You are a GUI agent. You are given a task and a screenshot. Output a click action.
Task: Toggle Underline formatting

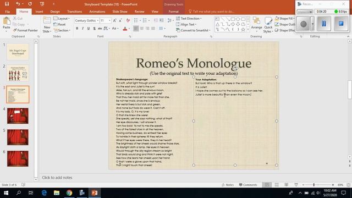[x=89, y=29]
